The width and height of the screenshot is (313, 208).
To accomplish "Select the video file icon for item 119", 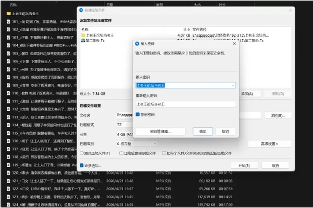I will tap(8, 165).
